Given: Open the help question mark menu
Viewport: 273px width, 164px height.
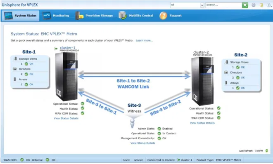Looking at the screenshot, I should (x=269, y=5).
